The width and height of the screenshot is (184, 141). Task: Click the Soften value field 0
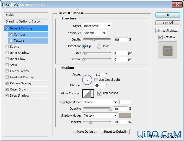click(x=120, y=59)
